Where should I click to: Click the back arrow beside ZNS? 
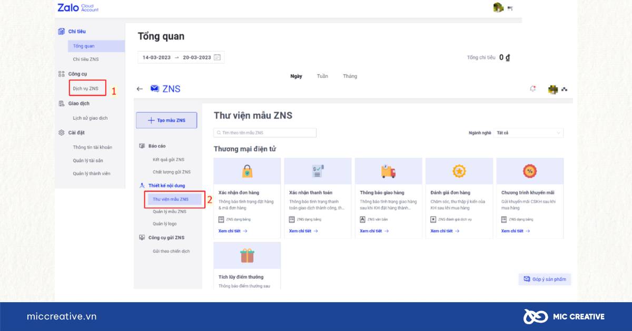point(140,89)
